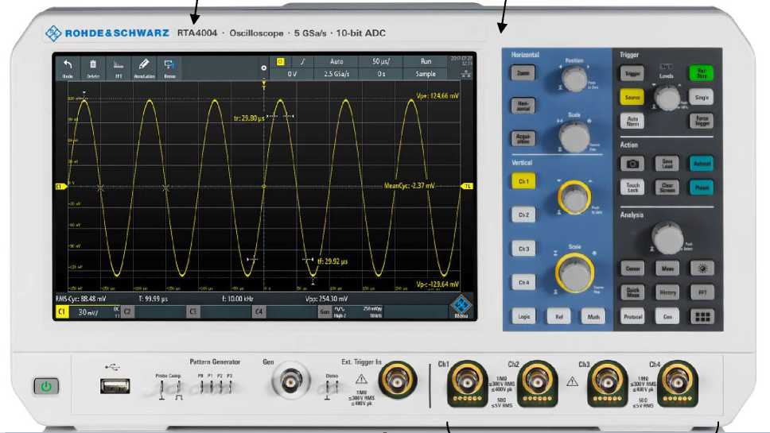Open the 0 V trigger level field
This screenshot has height=433, width=770.
[293, 74]
